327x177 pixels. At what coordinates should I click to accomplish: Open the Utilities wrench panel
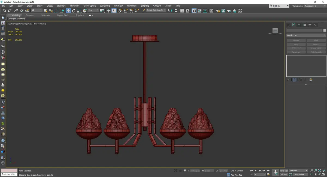click(x=316, y=25)
